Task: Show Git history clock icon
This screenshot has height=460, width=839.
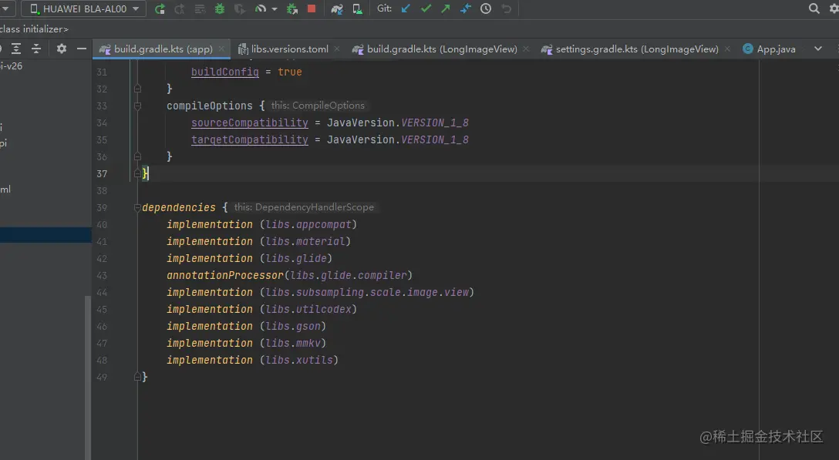Action: pos(485,8)
